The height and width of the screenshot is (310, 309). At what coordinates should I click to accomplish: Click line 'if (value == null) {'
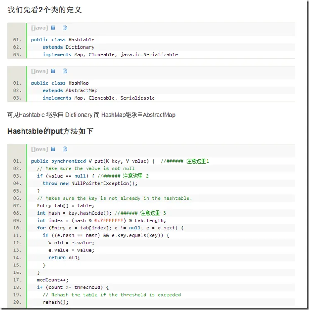pos(65,176)
